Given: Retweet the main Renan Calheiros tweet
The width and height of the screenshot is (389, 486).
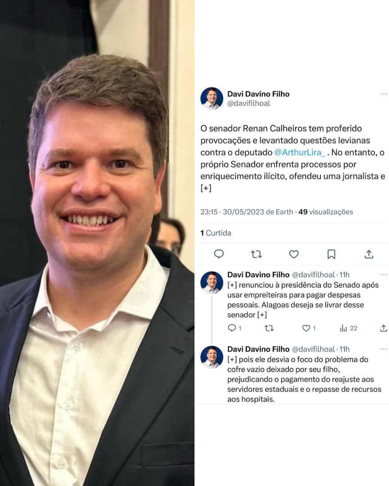Looking at the screenshot, I should pyautogui.click(x=256, y=254).
